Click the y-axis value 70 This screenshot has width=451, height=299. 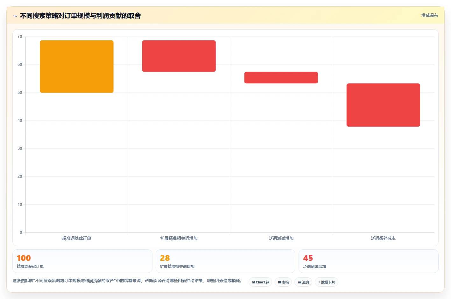[x=20, y=37]
